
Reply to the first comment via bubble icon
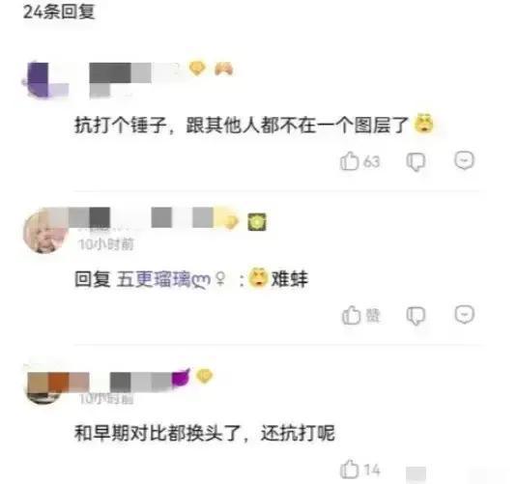click(464, 160)
